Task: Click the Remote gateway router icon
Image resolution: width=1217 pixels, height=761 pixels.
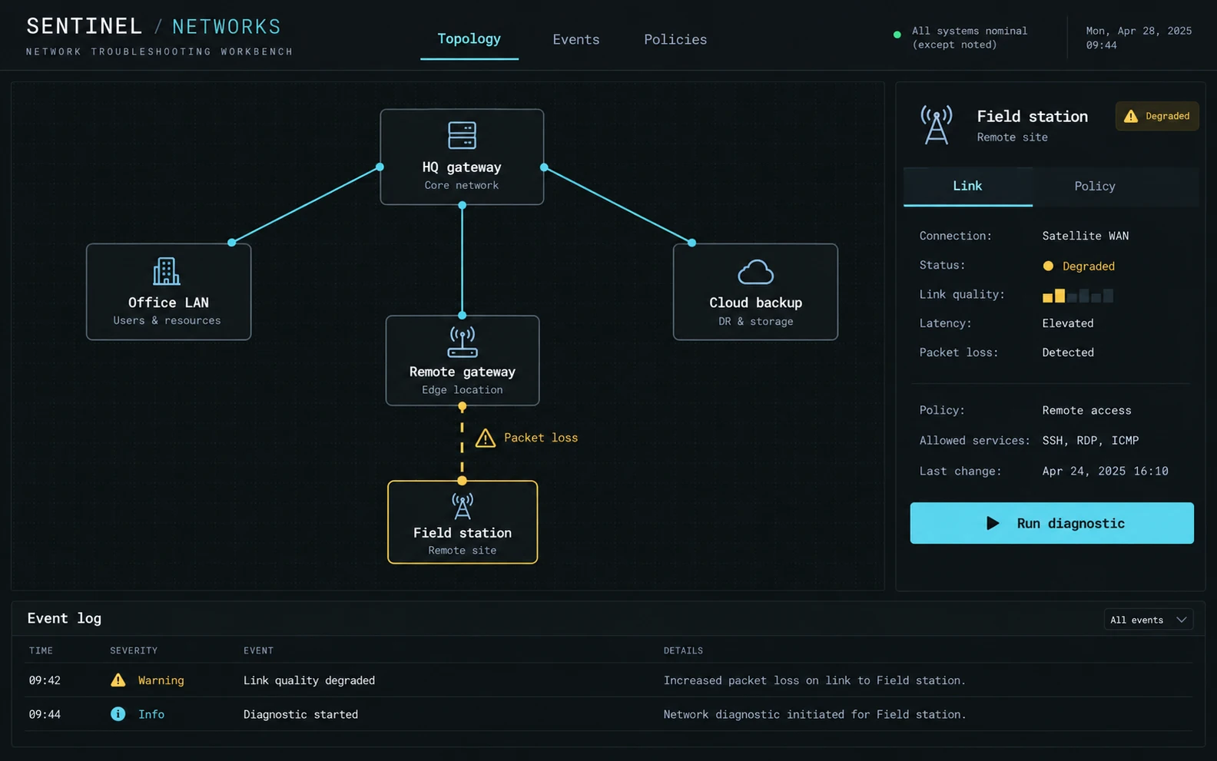Action: click(462, 342)
